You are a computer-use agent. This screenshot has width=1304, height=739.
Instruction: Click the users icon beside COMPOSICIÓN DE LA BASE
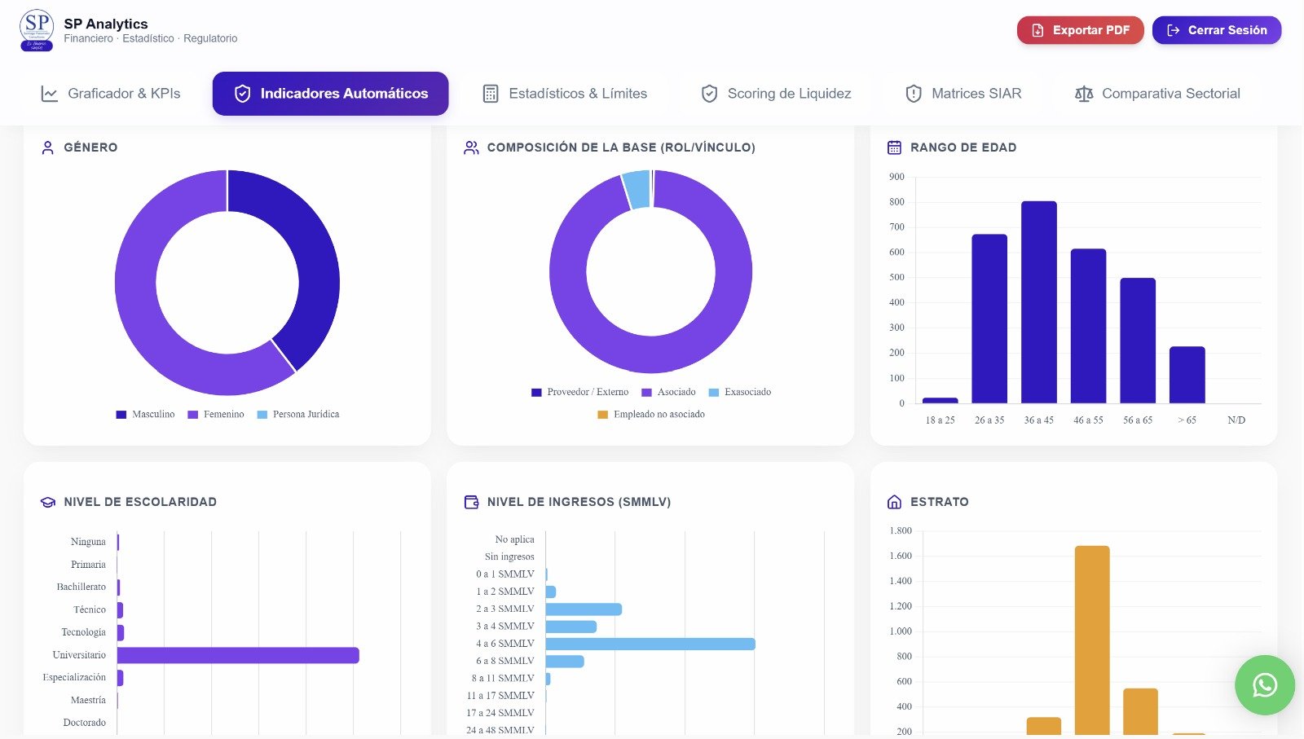pyautogui.click(x=471, y=147)
